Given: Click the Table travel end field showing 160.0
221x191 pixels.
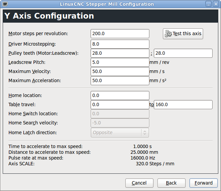Looking at the screenshot, I should tap(183, 105).
